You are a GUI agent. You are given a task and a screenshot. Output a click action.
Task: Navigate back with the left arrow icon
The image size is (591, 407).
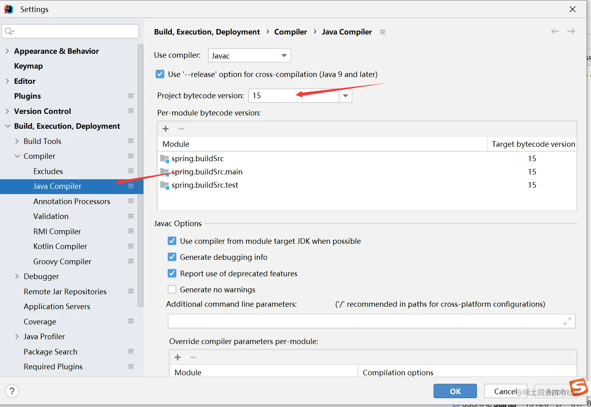555,31
